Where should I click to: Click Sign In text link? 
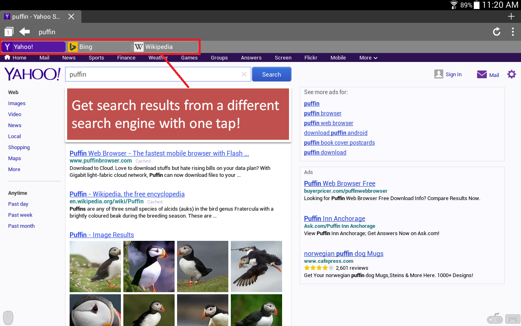(x=453, y=75)
